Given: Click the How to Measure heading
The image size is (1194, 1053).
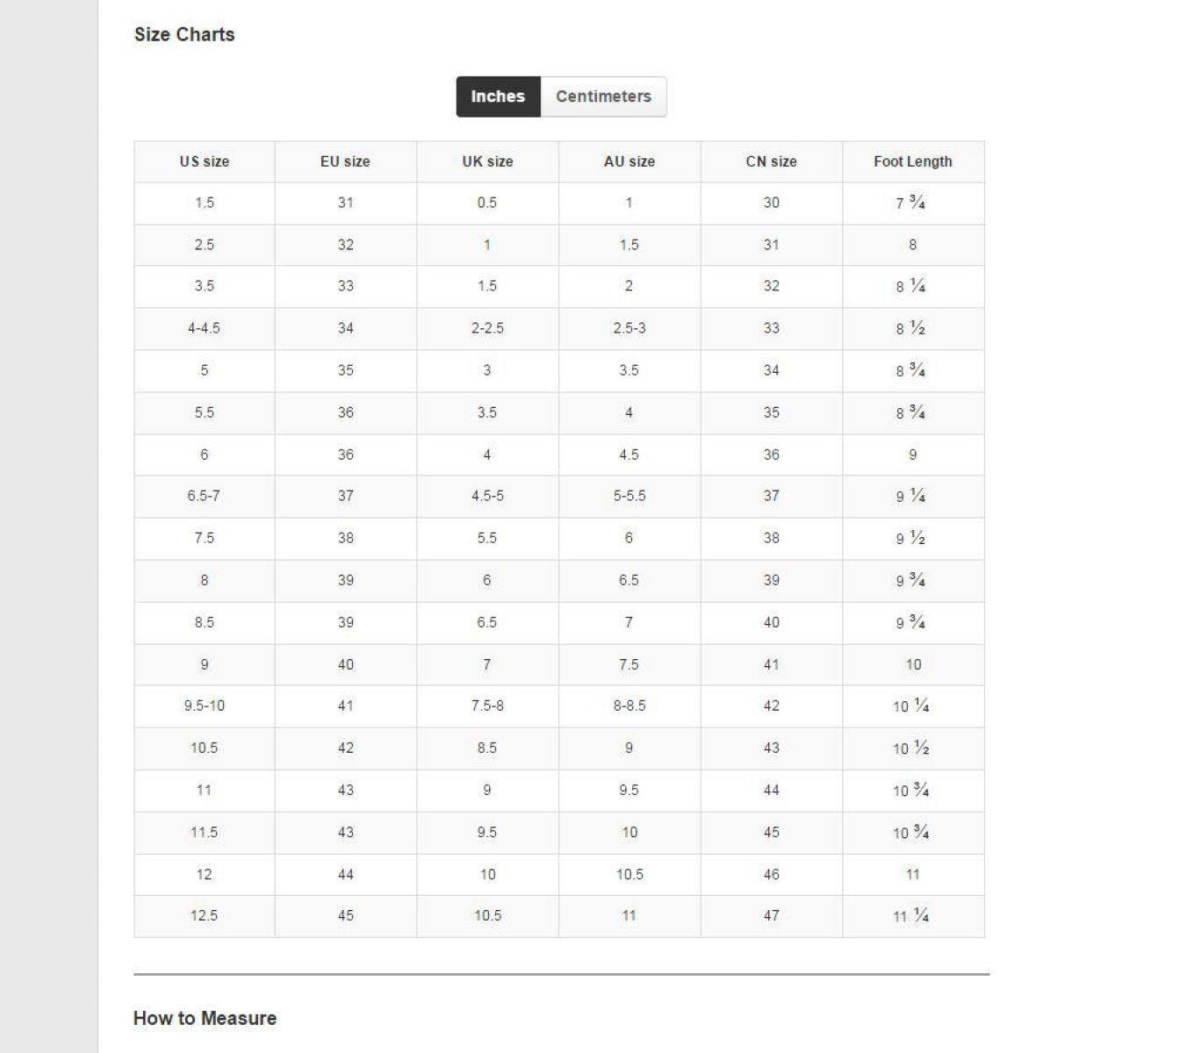Looking at the screenshot, I should click(x=205, y=1018).
